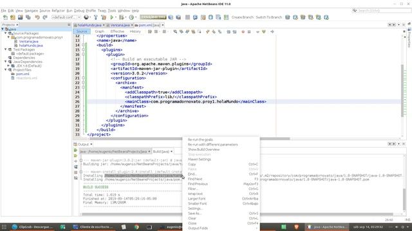The image size is (412, 231).
Task: Switch to the Ventana.java tab
Action: click(x=120, y=25)
